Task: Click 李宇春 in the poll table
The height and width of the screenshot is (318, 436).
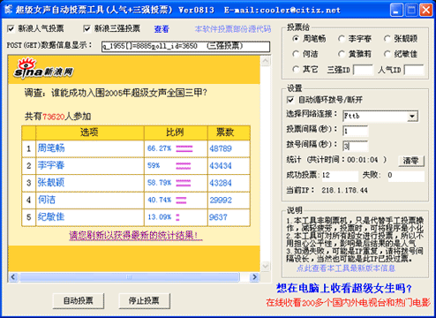Action: click(51, 165)
